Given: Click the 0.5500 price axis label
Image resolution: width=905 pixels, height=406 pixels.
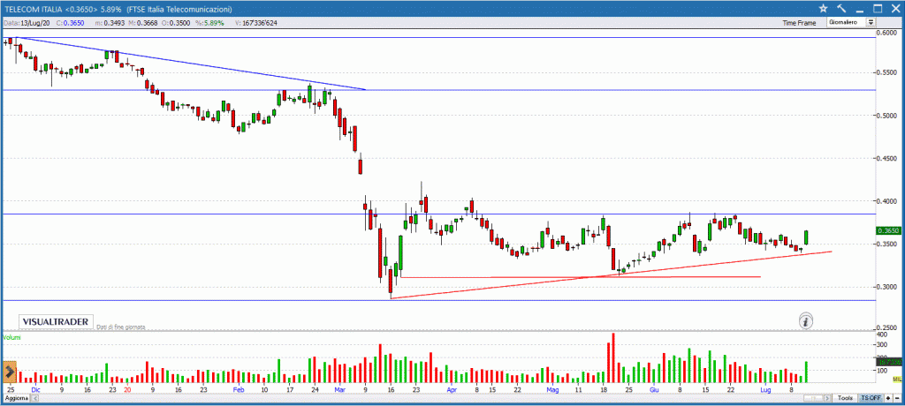Looking at the screenshot, I should pyautogui.click(x=887, y=72).
